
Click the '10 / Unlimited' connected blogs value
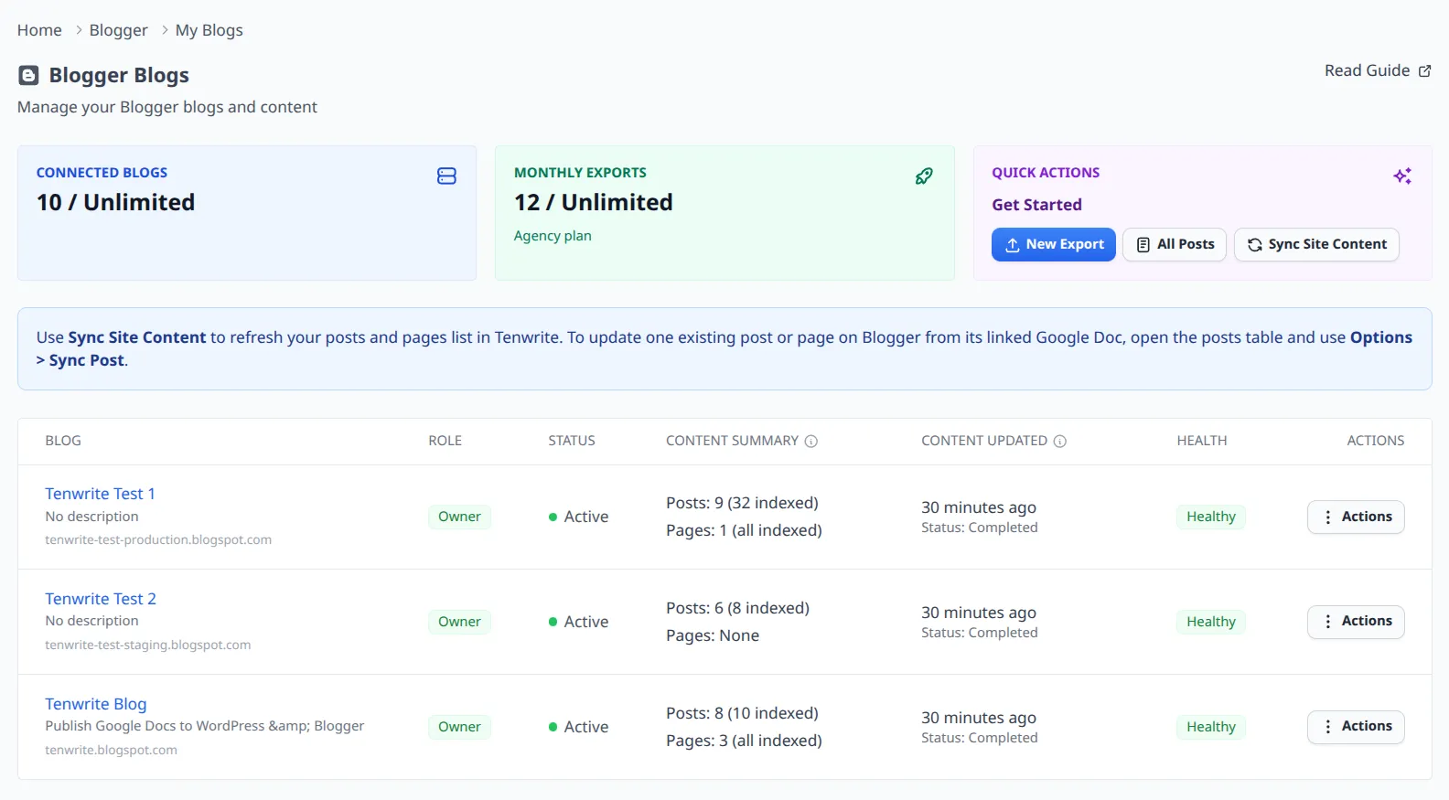pyautogui.click(x=115, y=202)
